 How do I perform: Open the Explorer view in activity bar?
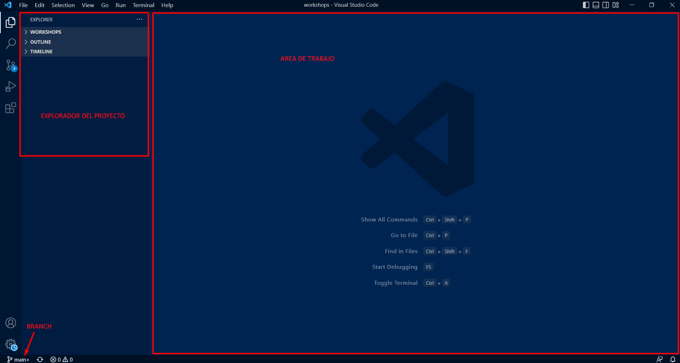[11, 22]
